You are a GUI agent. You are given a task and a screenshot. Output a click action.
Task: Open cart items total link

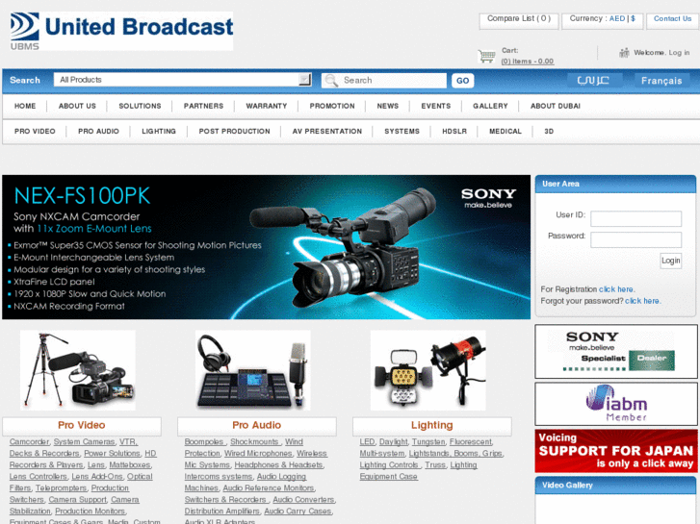click(528, 62)
